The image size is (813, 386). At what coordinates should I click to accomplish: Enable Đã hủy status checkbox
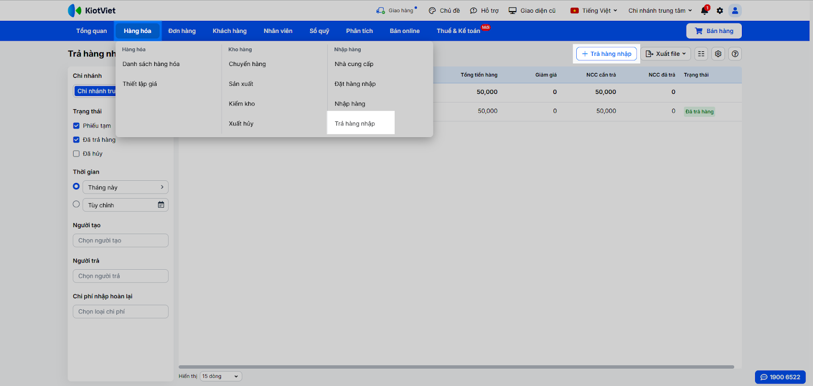pyautogui.click(x=76, y=153)
